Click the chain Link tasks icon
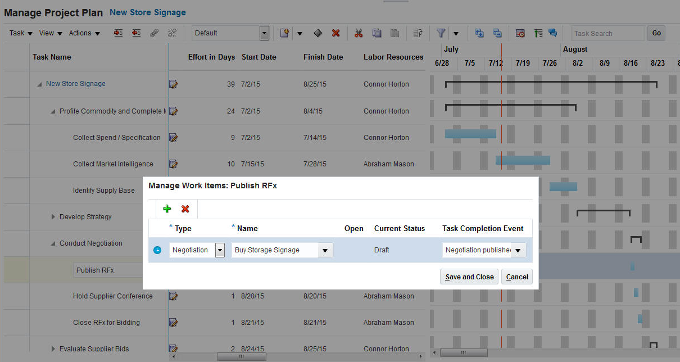 tap(153, 33)
